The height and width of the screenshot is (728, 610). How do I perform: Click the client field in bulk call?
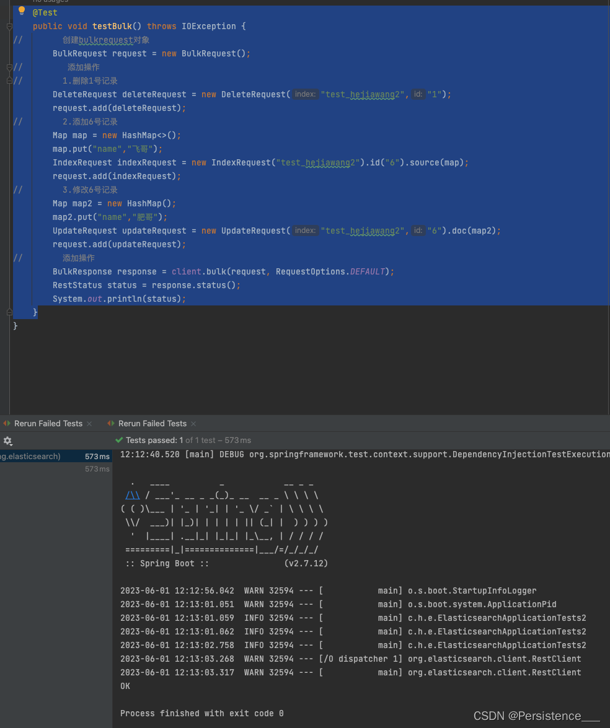pos(187,271)
